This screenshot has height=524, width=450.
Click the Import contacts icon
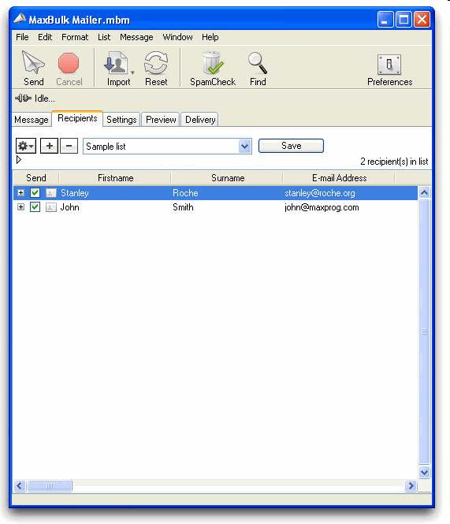coord(116,63)
